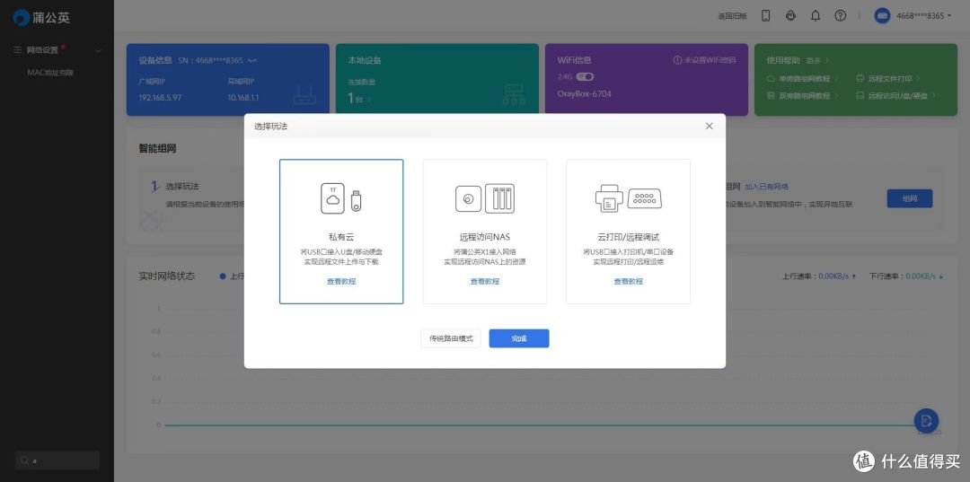Viewport: 970px width, 482px height.
Task: Click the printer and serial port icon
Action: [629, 199]
